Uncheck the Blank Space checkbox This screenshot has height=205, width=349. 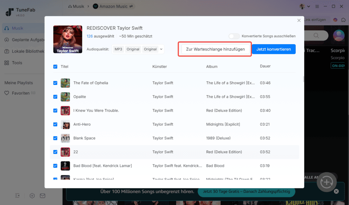(x=55, y=138)
